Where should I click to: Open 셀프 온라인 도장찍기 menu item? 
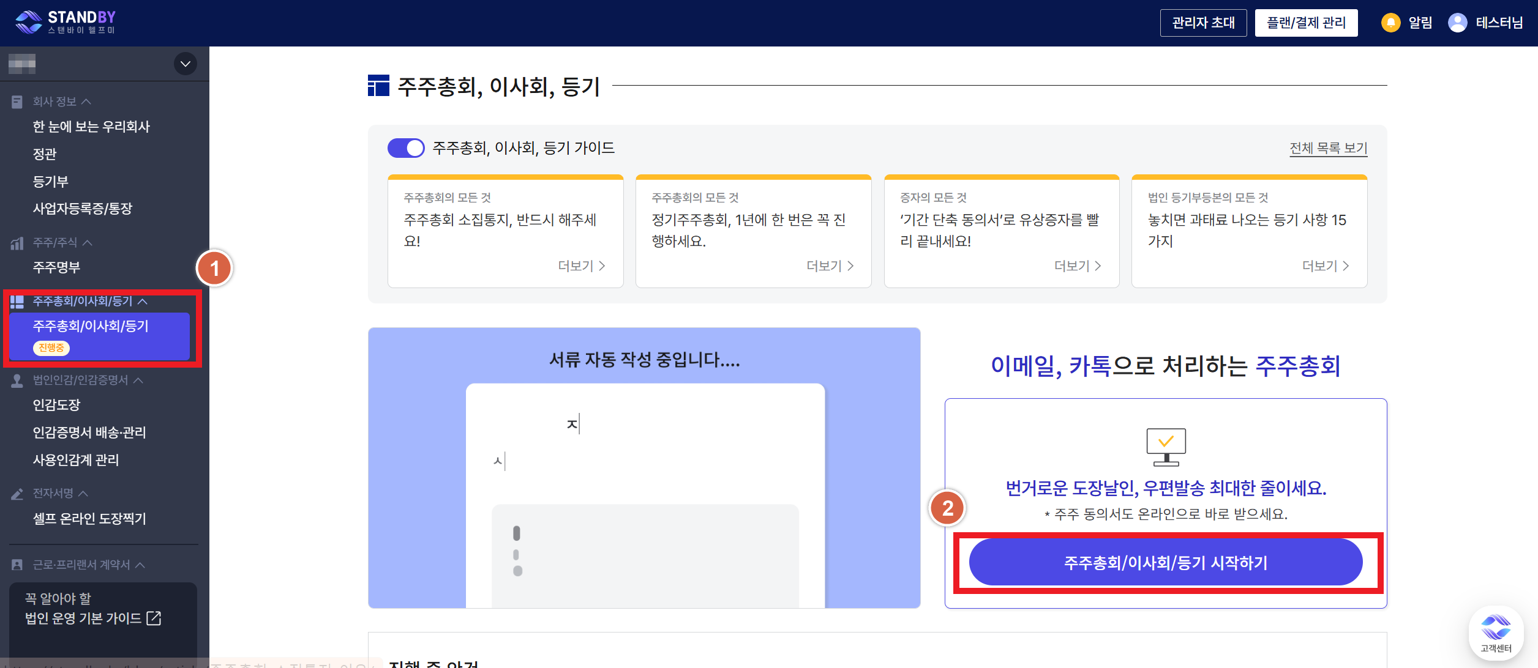click(89, 519)
